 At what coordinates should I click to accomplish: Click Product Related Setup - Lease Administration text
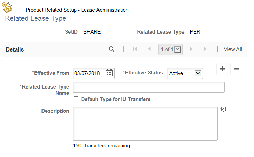coord(77,10)
